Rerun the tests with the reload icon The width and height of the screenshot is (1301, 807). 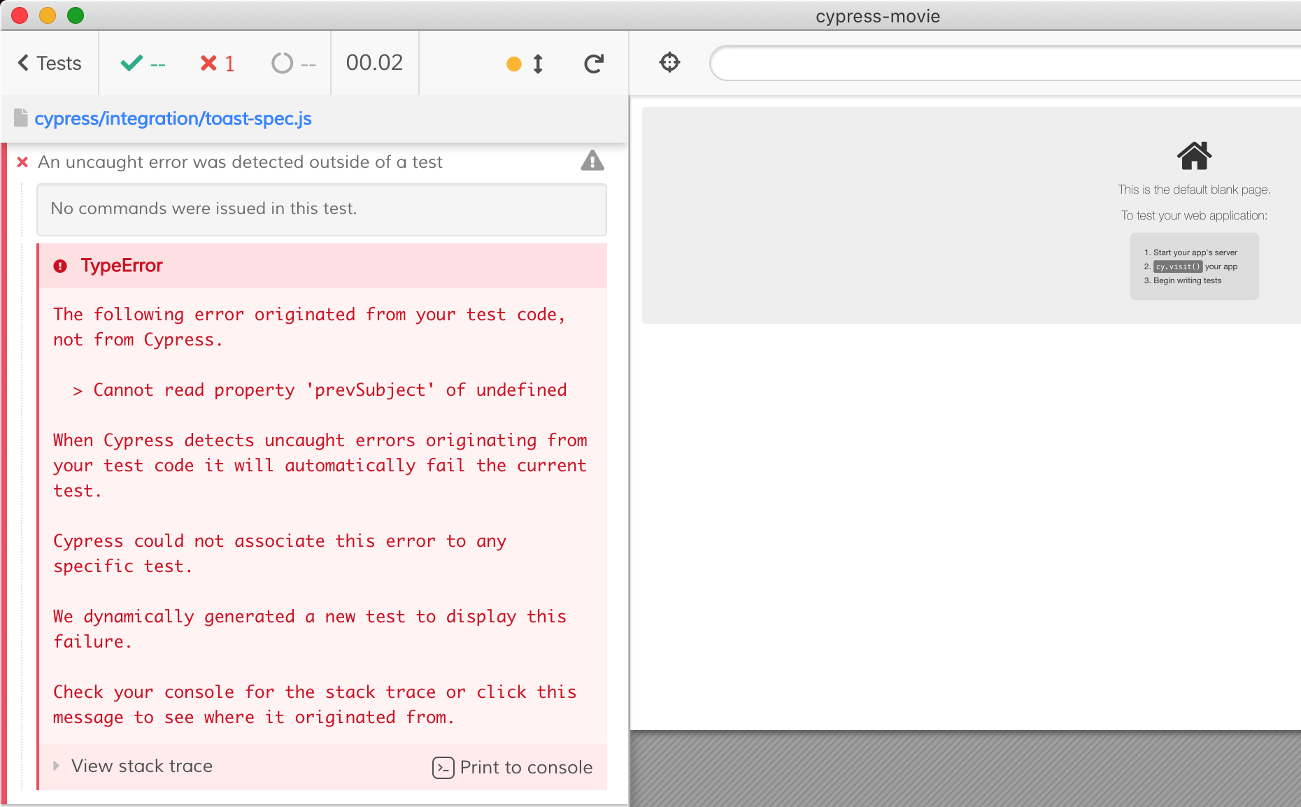[594, 64]
